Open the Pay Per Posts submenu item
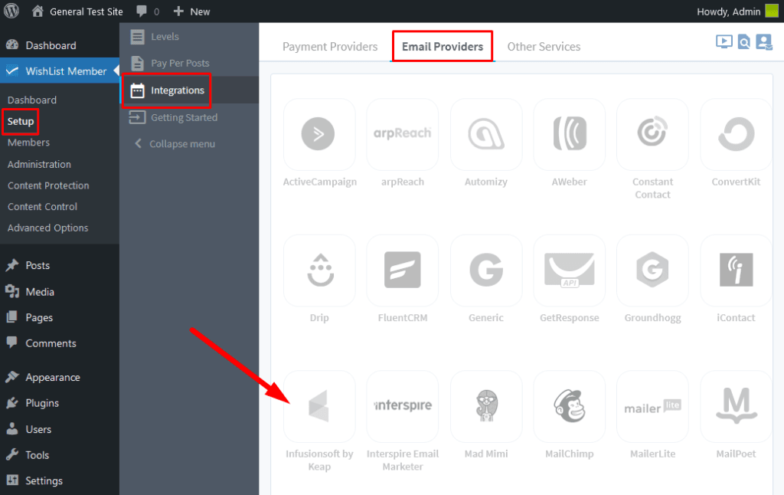This screenshot has height=495, width=784. point(190,63)
